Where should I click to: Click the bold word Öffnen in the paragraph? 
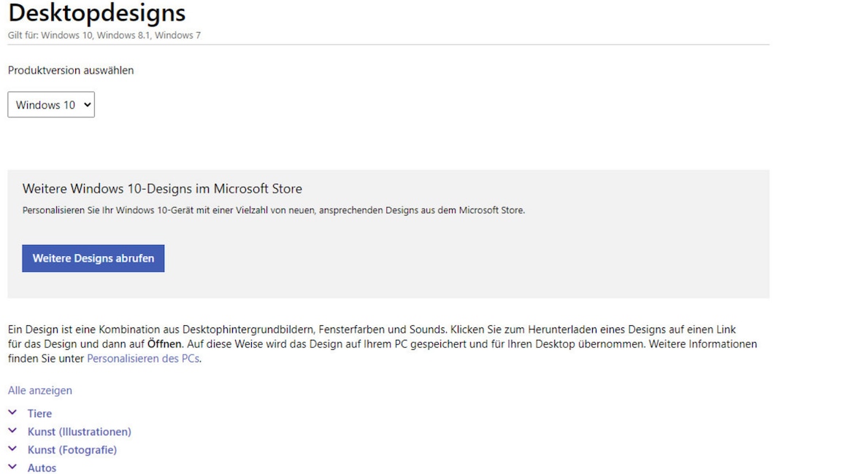[x=164, y=344]
